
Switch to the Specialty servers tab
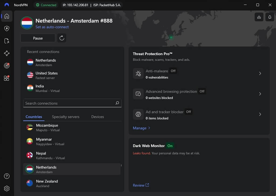(x=65, y=117)
